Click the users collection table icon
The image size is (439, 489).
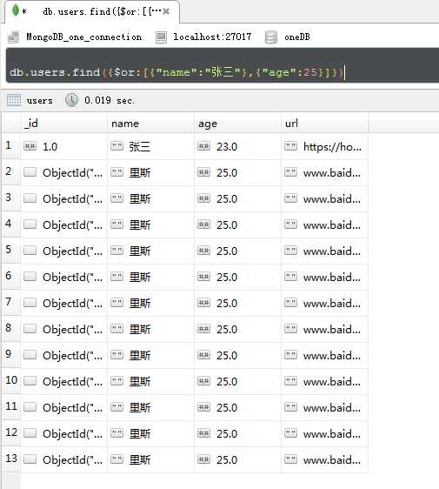click(x=14, y=100)
